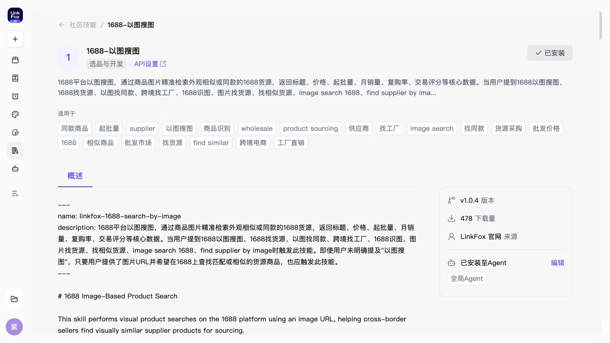This screenshot has width=610, height=343.
Task: Open the color palette icon in sidebar
Action: [x=15, y=114]
